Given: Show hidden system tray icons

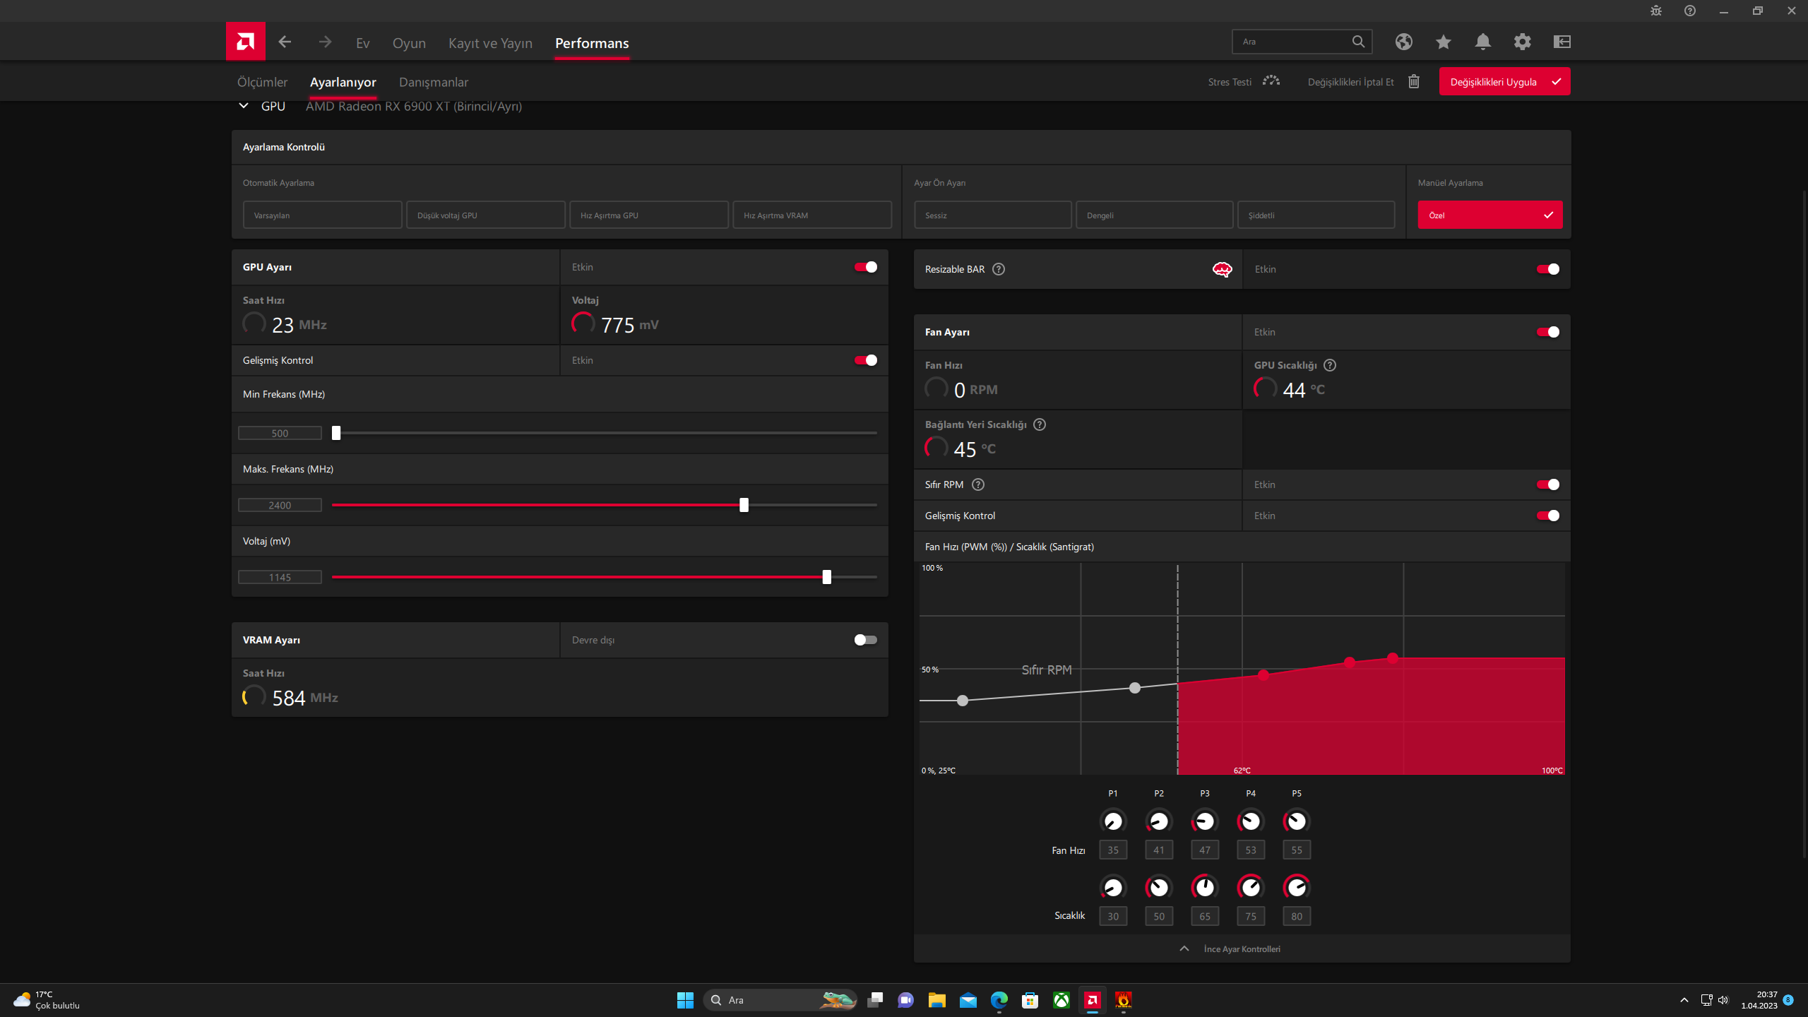Looking at the screenshot, I should tap(1684, 1000).
